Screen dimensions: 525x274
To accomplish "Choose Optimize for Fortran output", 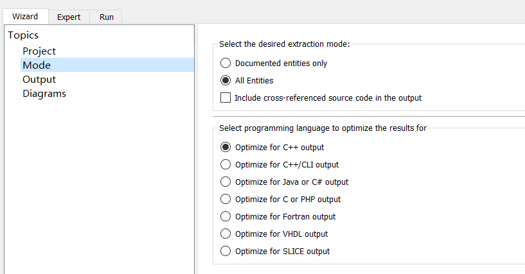I will 226,216.
